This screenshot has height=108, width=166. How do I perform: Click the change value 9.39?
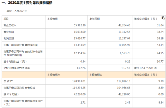point(161,81)
